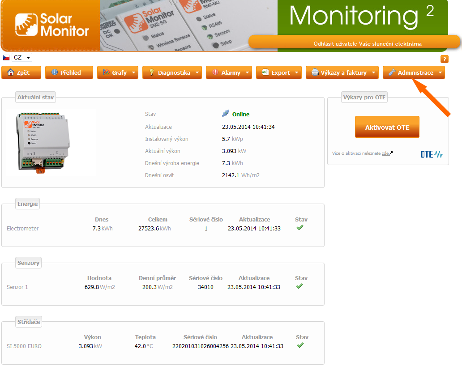The width and height of the screenshot is (462, 366).
Task: Open Výkazy a faktury menu
Action: point(342,72)
